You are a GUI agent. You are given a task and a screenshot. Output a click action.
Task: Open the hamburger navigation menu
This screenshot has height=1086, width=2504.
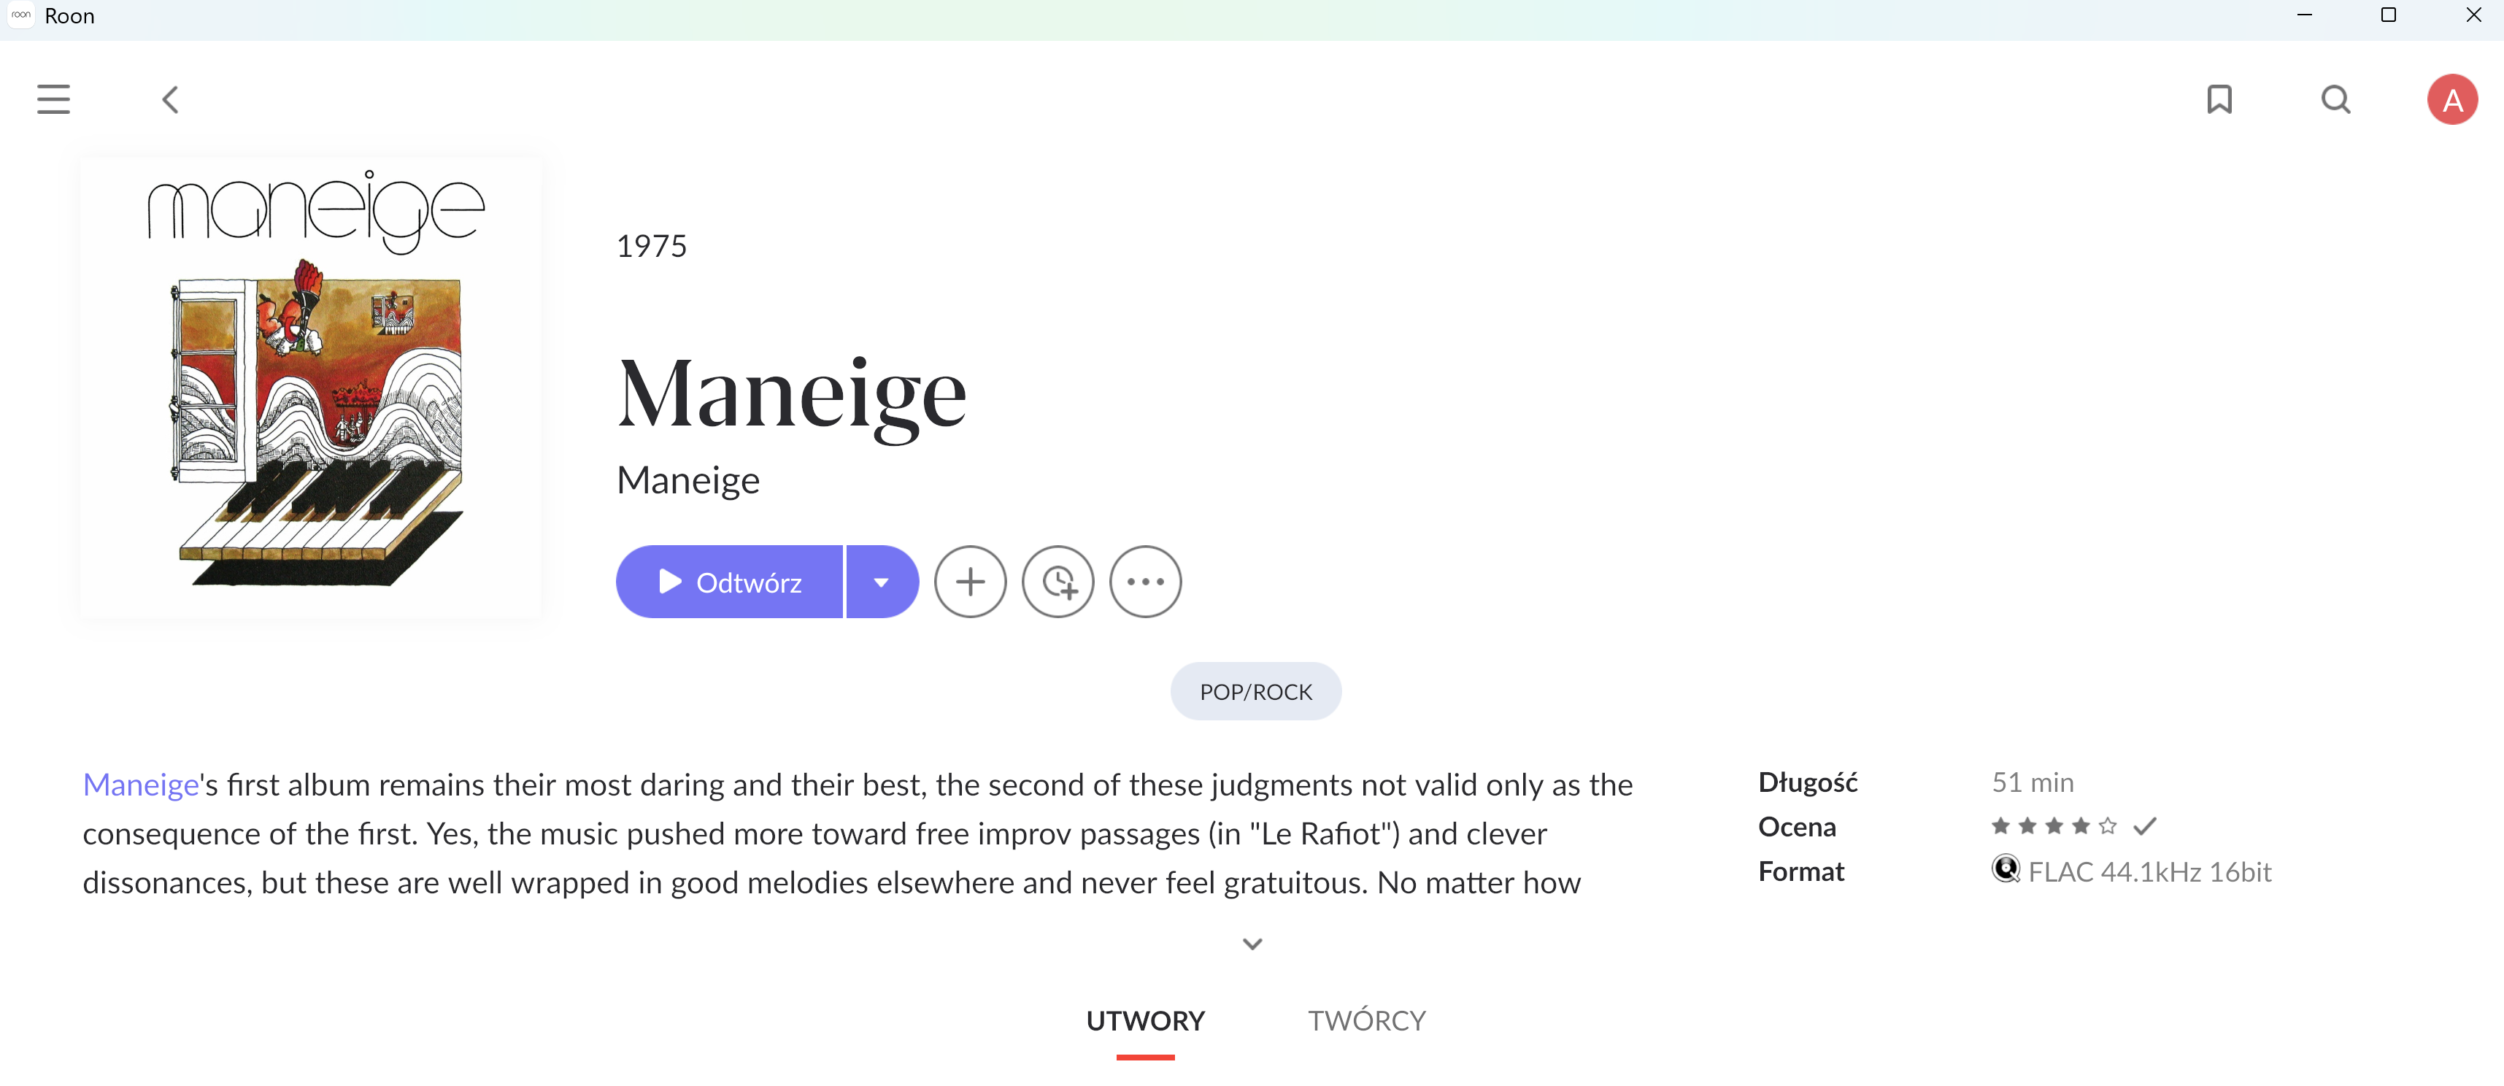coord(53,99)
